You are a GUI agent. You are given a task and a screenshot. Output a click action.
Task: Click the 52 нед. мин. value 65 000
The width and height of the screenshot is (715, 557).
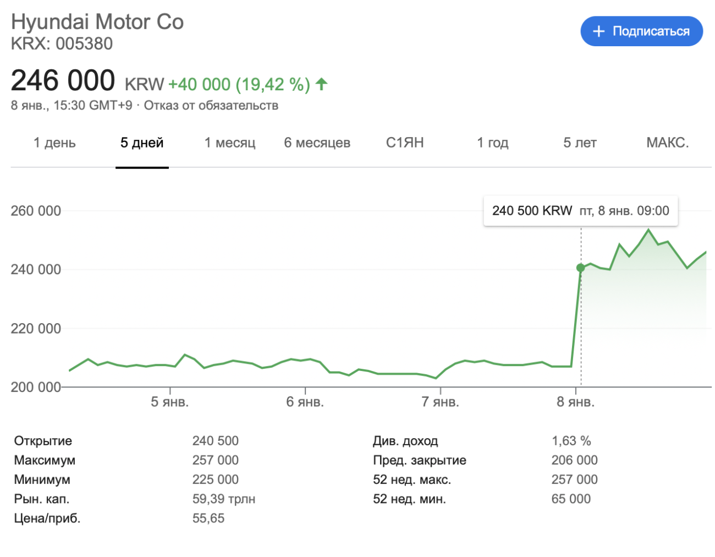[571, 499]
